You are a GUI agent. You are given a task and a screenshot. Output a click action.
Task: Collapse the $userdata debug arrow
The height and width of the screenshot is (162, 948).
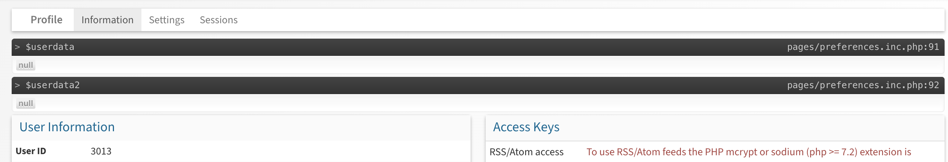click(x=17, y=47)
